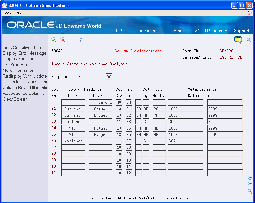Click '1000' selection field in row 02
The height and width of the screenshot is (203, 255).
click(x=185, y=115)
